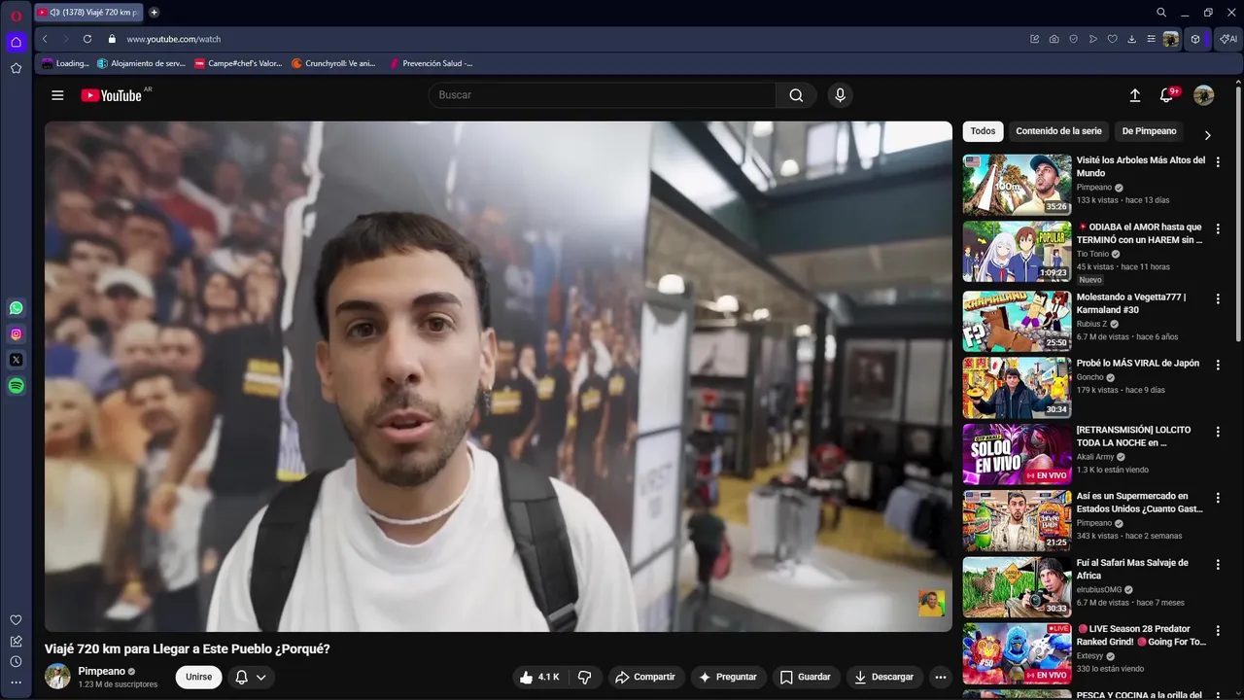Open Crunchyroll bookmark
The width and height of the screenshot is (1244, 700).
(333, 63)
